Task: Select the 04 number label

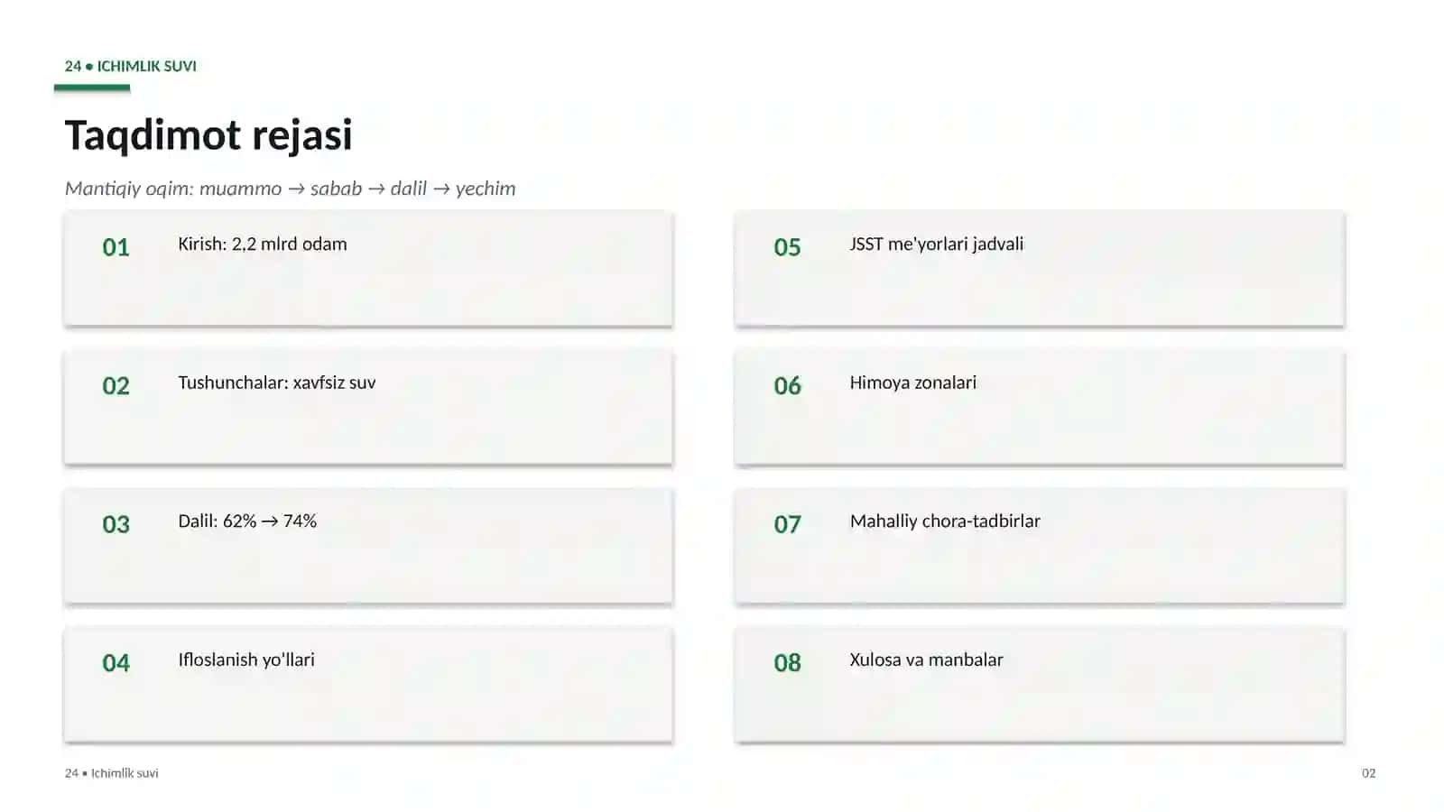Action: (x=116, y=663)
